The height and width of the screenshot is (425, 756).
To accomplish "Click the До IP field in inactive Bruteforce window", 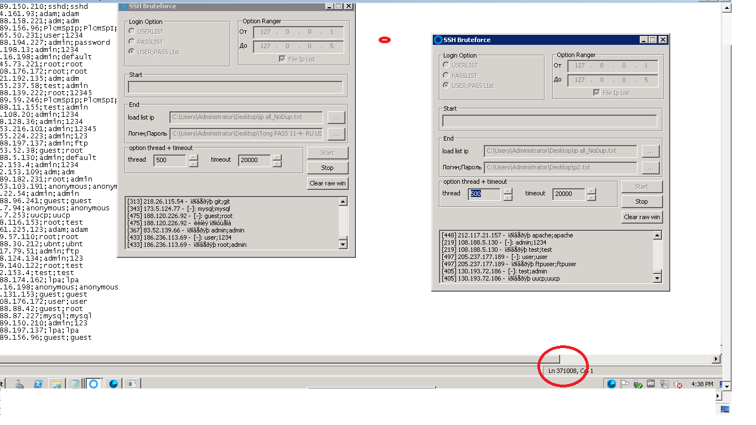I will [x=298, y=46].
